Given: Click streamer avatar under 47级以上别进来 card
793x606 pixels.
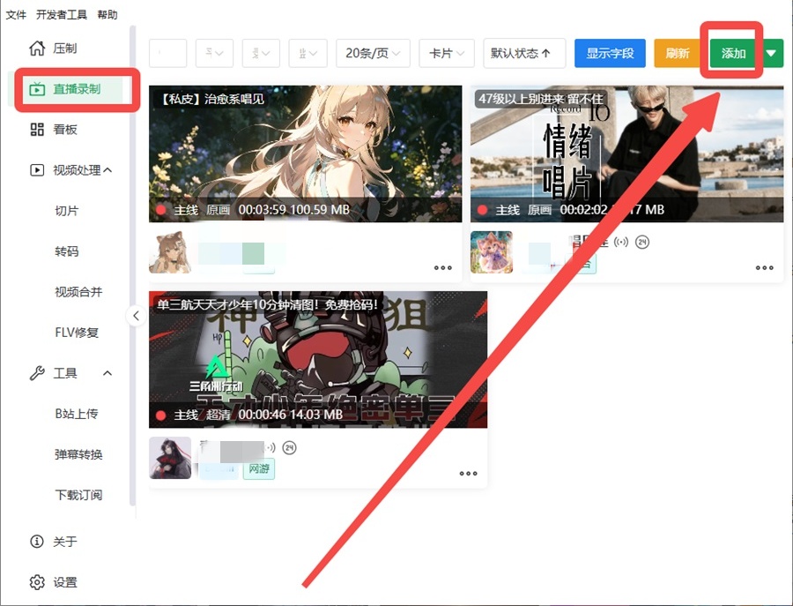Looking at the screenshot, I should [492, 252].
